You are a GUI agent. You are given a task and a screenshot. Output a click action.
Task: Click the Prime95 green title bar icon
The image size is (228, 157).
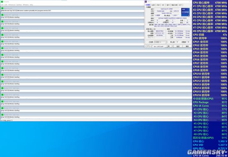(x=2, y=2)
